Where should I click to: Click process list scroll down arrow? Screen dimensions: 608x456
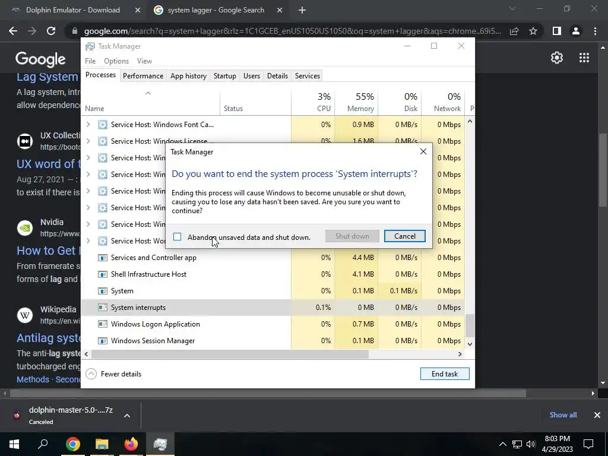pos(470,344)
